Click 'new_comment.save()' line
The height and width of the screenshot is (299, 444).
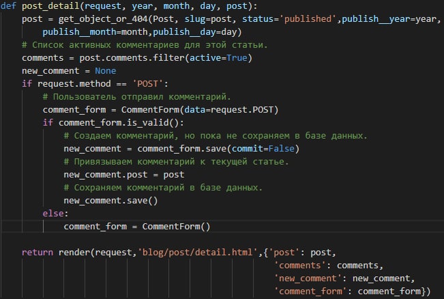(110, 201)
